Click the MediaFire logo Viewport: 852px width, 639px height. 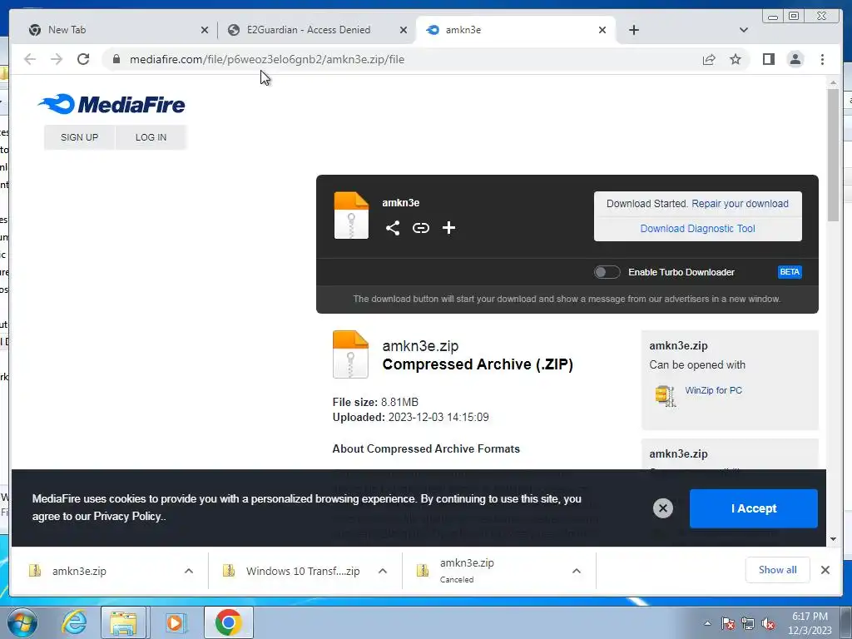click(x=111, y=104)
